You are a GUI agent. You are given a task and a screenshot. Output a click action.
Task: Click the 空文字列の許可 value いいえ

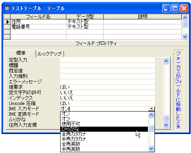[x=108, y=93]
